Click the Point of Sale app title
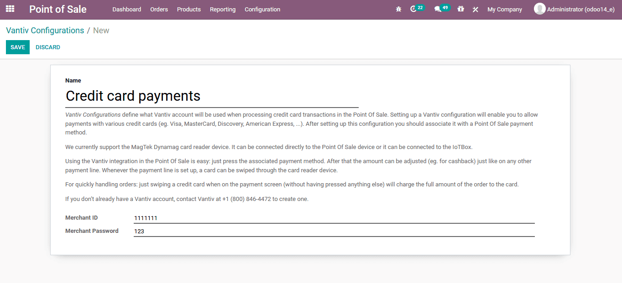622x283 pixels. pos(58,9)
